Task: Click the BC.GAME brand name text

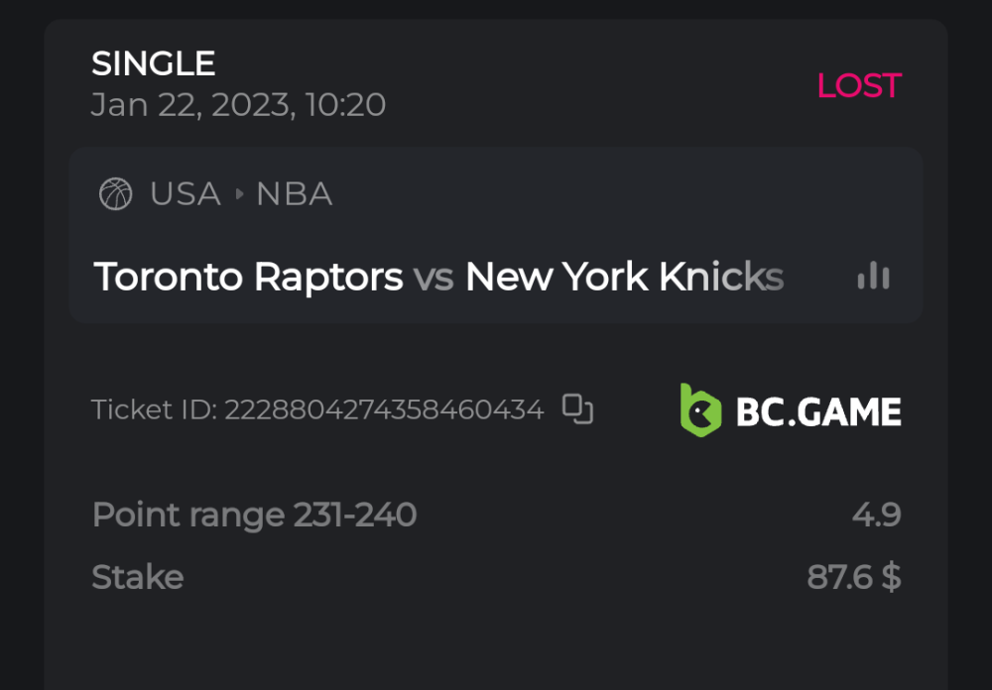Action: [x=818, y=411]
